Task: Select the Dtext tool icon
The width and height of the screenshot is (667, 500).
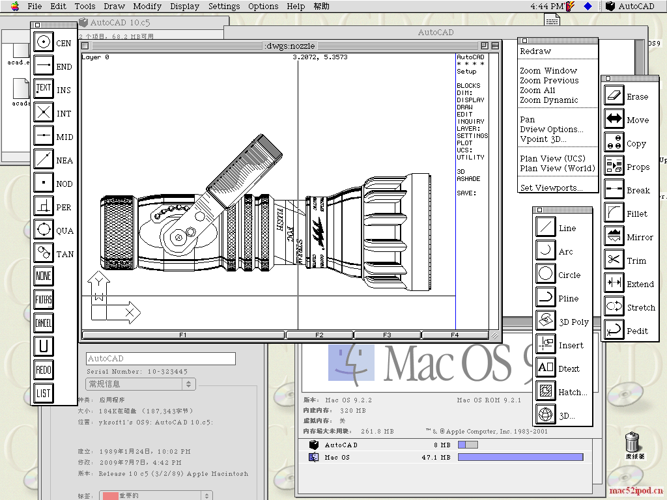Action: 545,367
